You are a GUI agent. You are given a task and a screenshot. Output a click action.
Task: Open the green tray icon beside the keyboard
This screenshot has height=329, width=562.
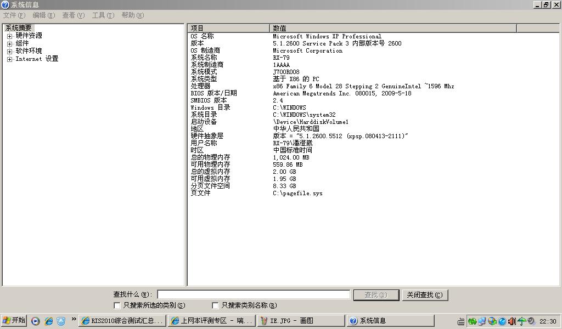472,321
